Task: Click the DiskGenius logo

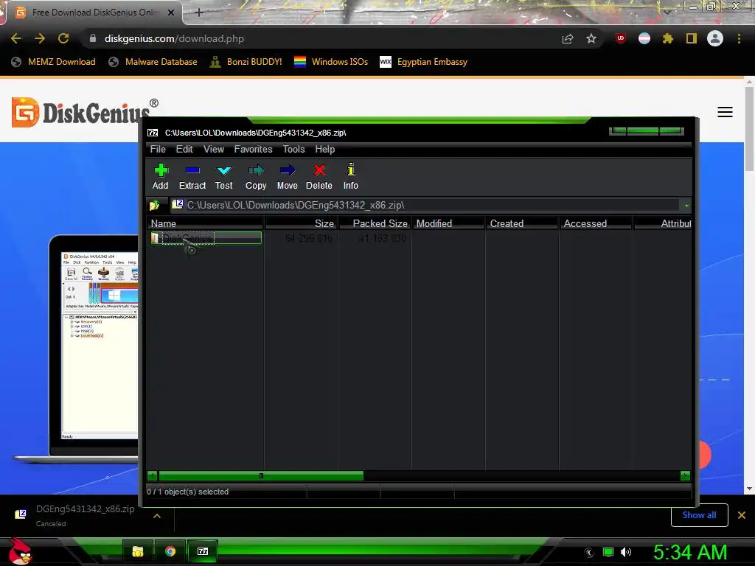Action: (x=85, y=112)
